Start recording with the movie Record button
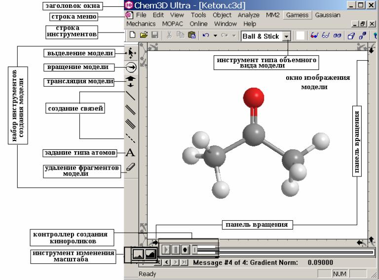Screen dimensions: 379x280 tap(186, 249)
